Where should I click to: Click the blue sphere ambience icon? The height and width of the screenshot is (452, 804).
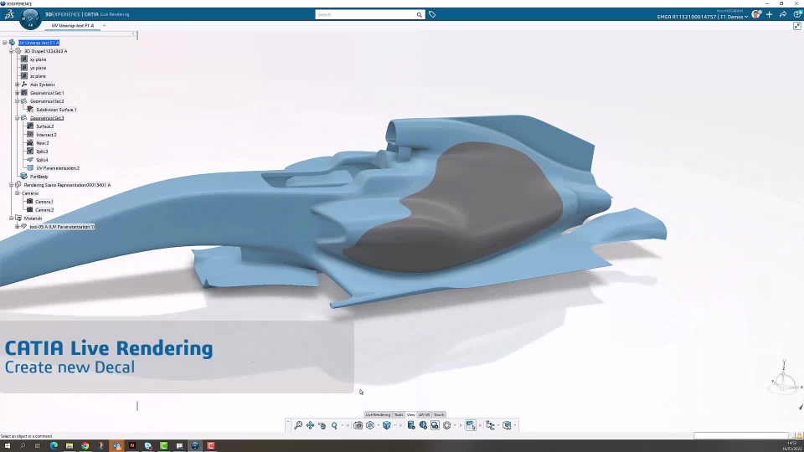coord(423,425)
